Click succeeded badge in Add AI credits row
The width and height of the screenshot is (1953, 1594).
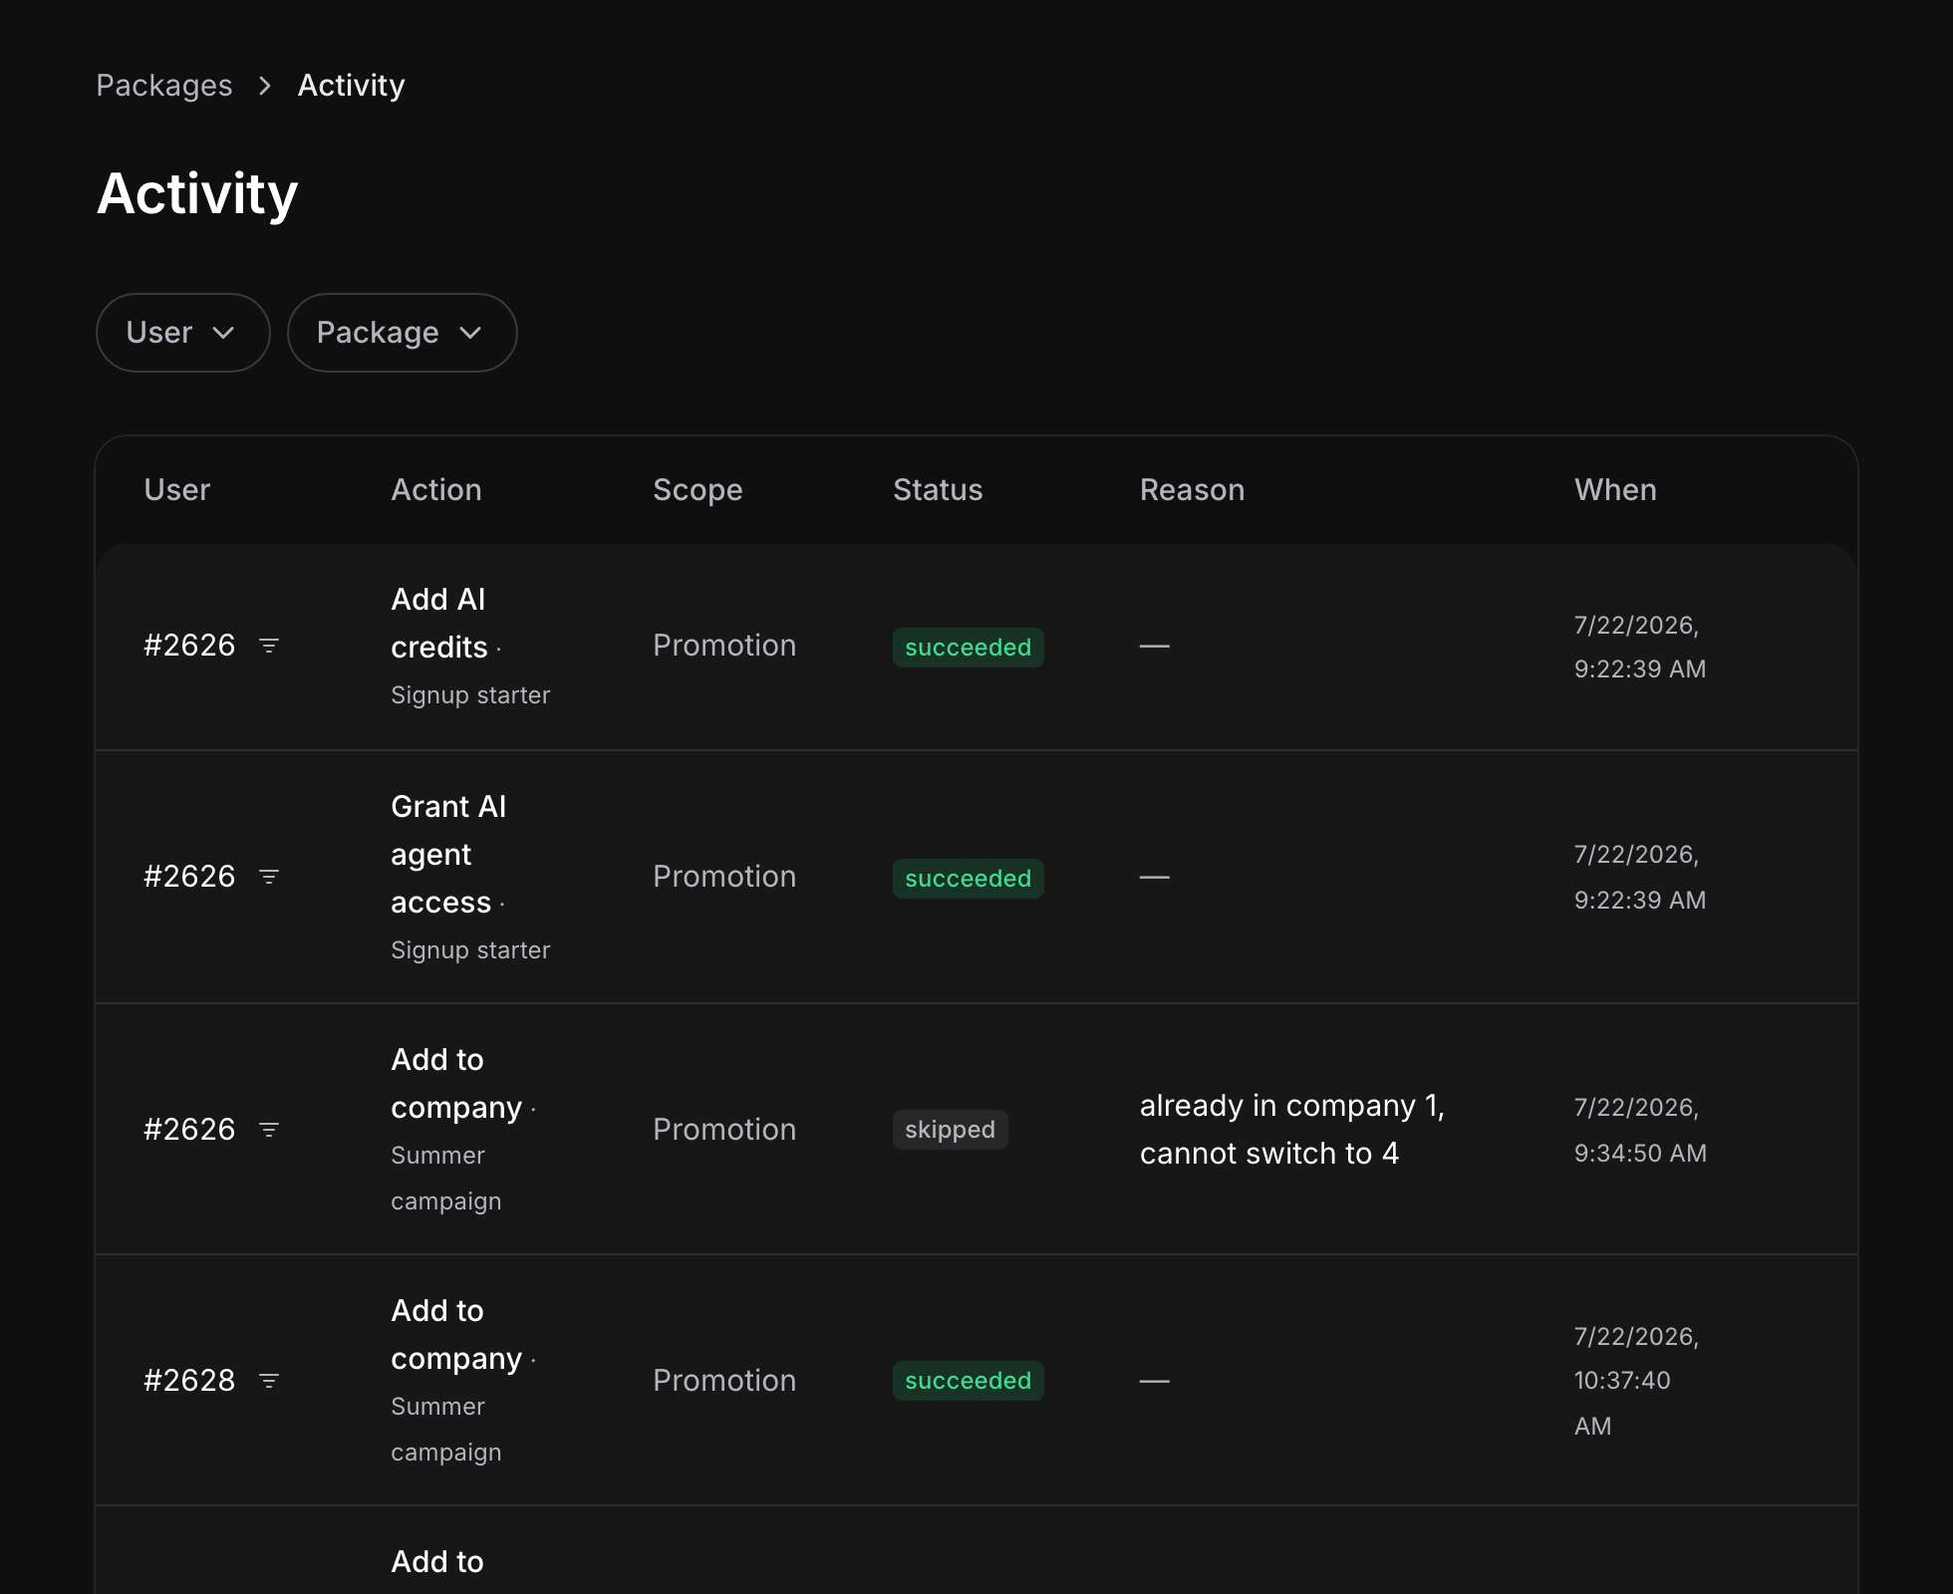(969, 648)
